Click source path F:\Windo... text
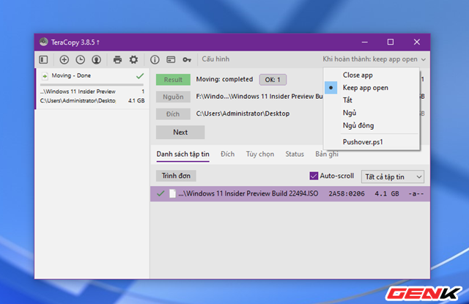The width and height of the screenshot is (469, 304). coord(259,97)
